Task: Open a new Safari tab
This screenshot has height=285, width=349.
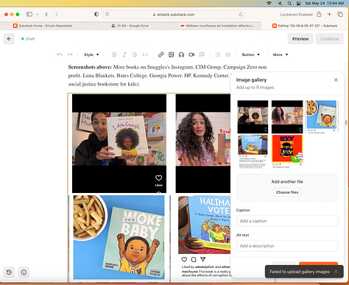Action: (329, 14)
